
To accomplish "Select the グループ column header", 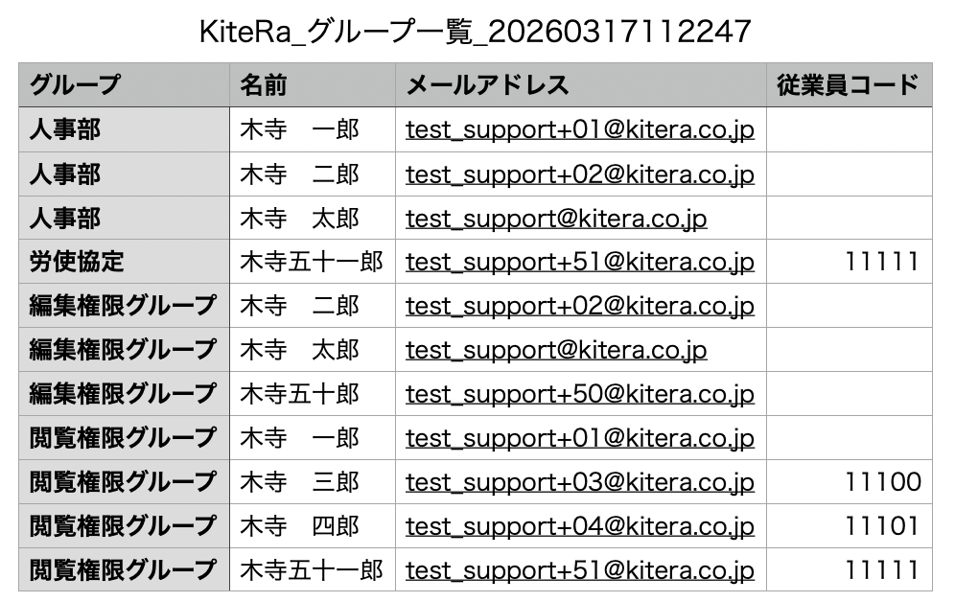I will tap(77, 85).
